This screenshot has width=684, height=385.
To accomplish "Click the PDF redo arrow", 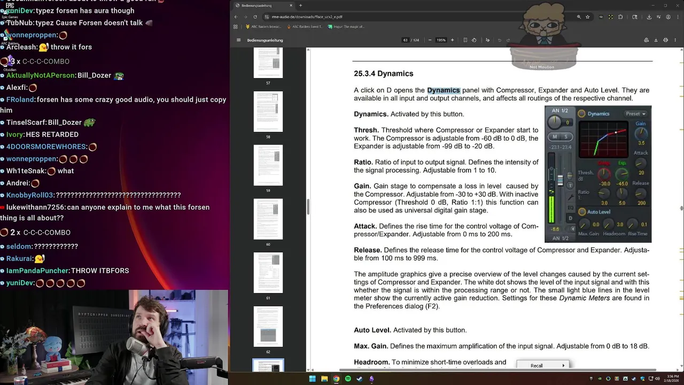I will click(508, 40).
